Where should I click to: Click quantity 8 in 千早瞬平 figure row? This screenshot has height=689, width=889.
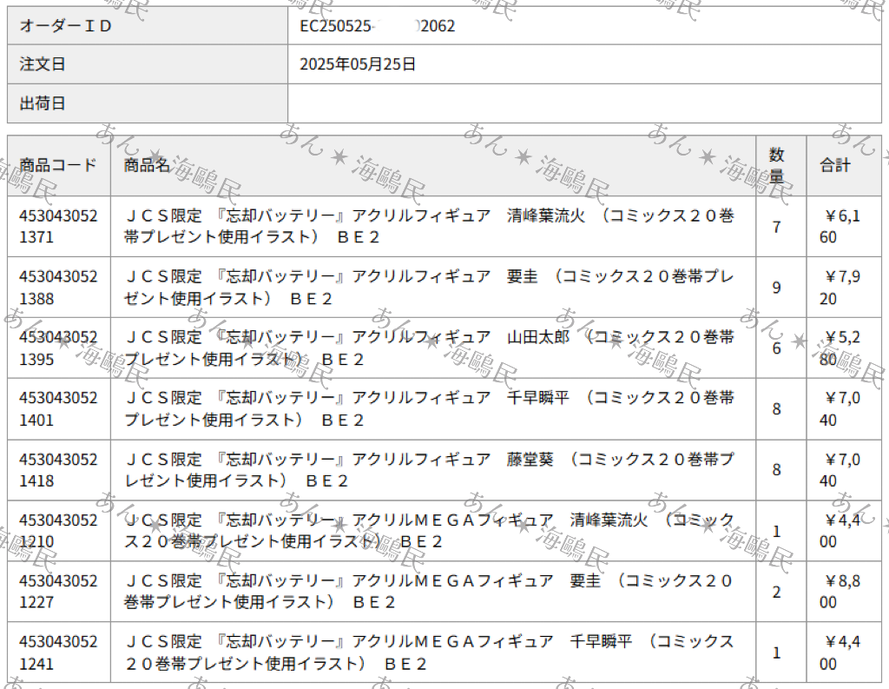coord(776,409)
